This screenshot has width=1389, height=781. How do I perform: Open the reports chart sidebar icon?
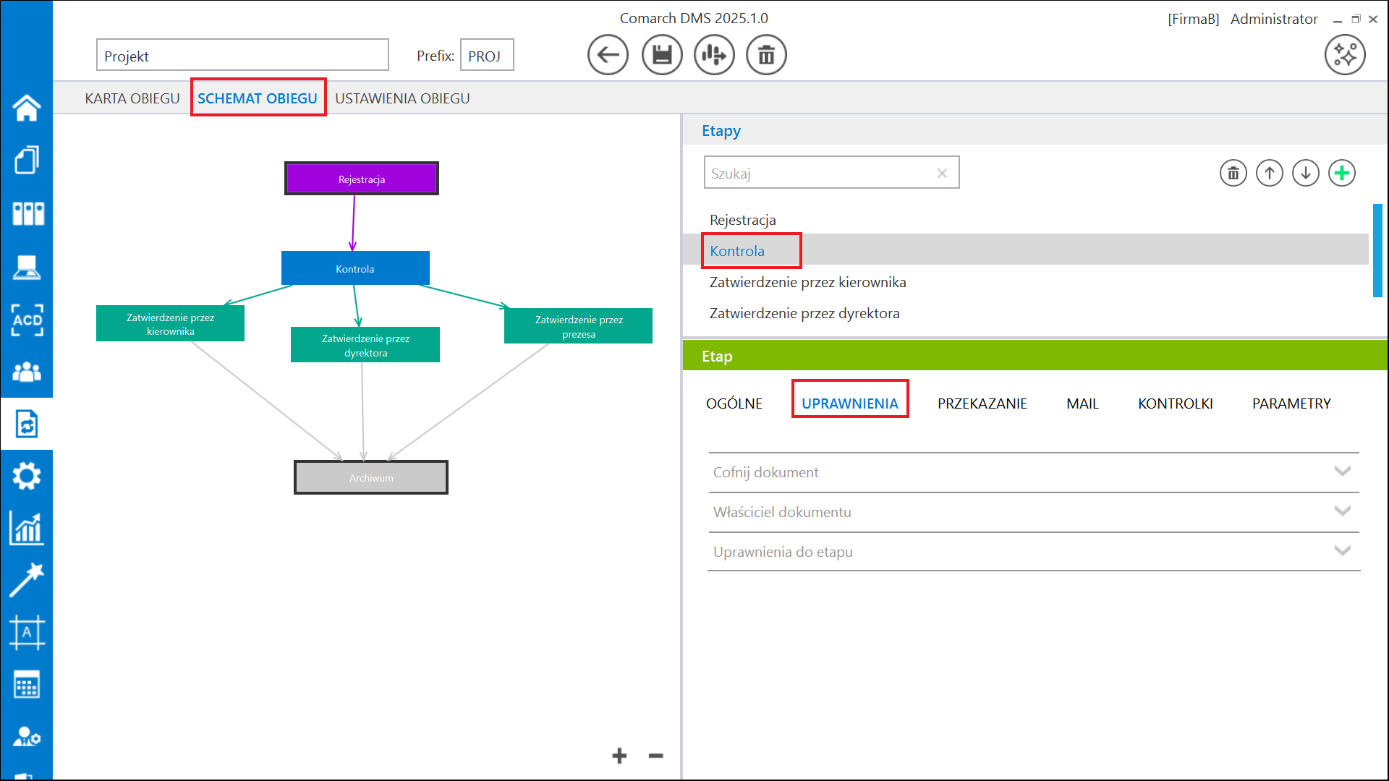click(27, 528)
